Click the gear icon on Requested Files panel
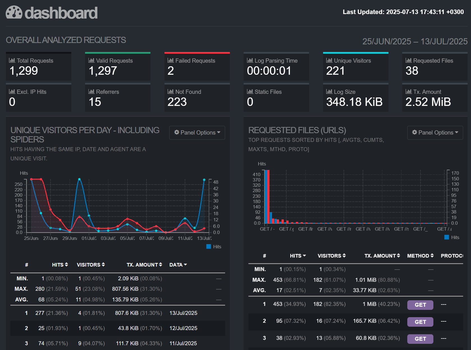Image resolution: width=471 pixels, height=350 pixels. (414, 132)
